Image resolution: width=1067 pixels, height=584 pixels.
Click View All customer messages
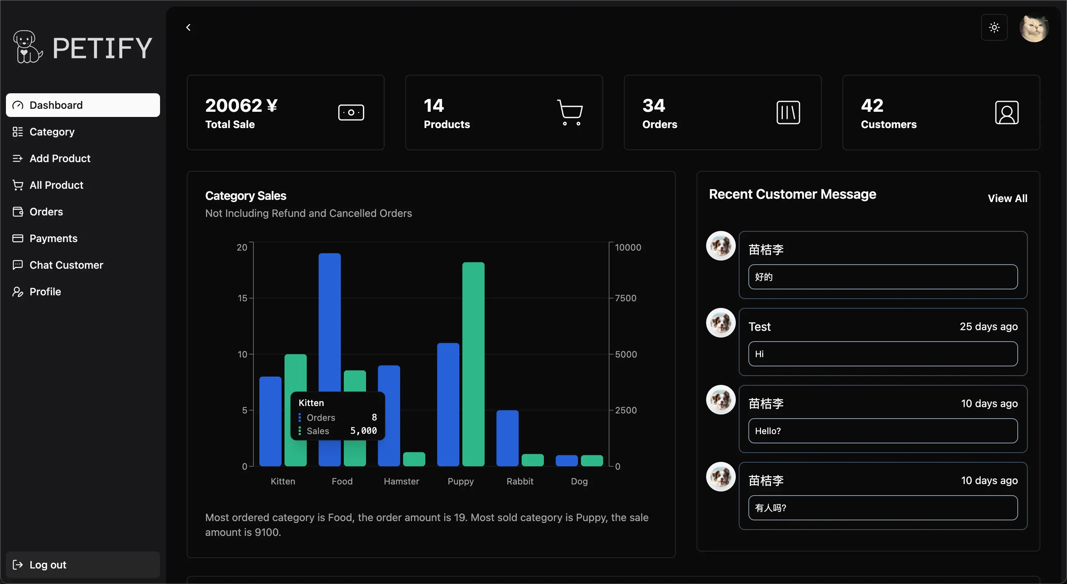pyautogui.click(x=1007, y=198)
